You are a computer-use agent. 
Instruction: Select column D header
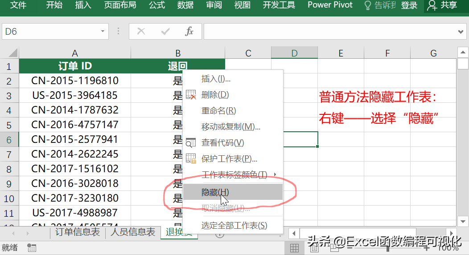(294, 53)
